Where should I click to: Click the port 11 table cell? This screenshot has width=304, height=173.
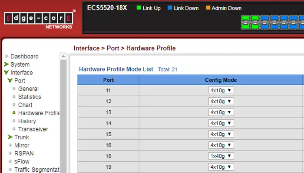[109, 90]
